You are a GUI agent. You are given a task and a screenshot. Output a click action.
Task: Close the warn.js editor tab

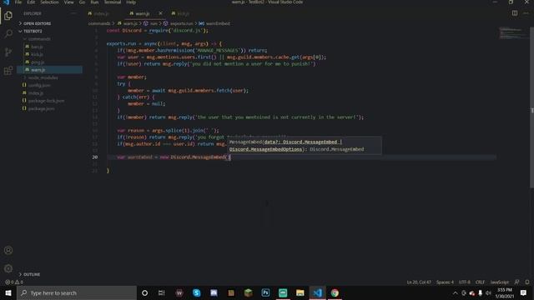[160, 13]
